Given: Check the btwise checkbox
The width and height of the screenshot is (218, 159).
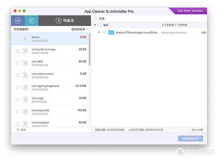Looking at the screenshot, I should point(17,39).
